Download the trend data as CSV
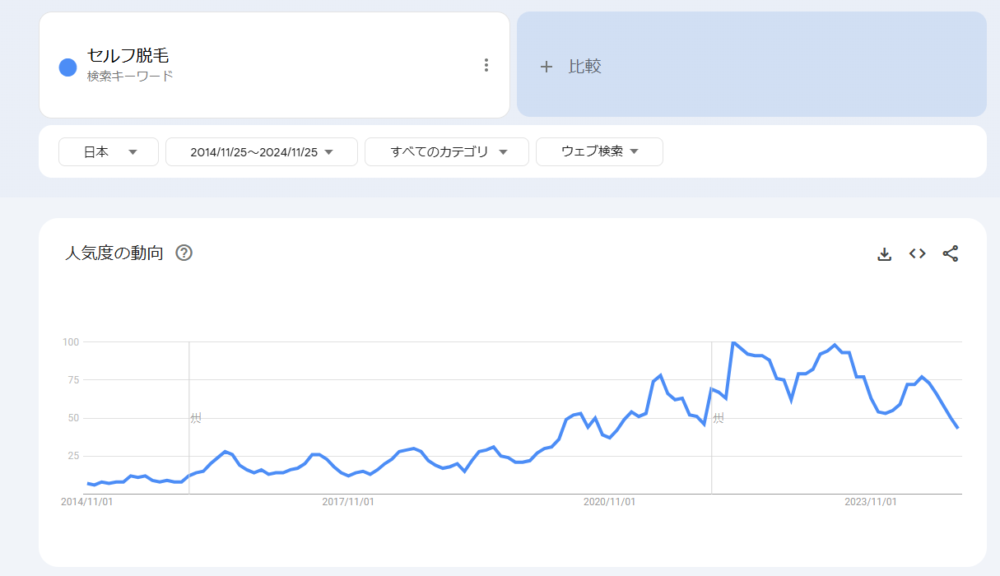Image resolution: width=1000 pixels, height=576 pixels. 884,253
